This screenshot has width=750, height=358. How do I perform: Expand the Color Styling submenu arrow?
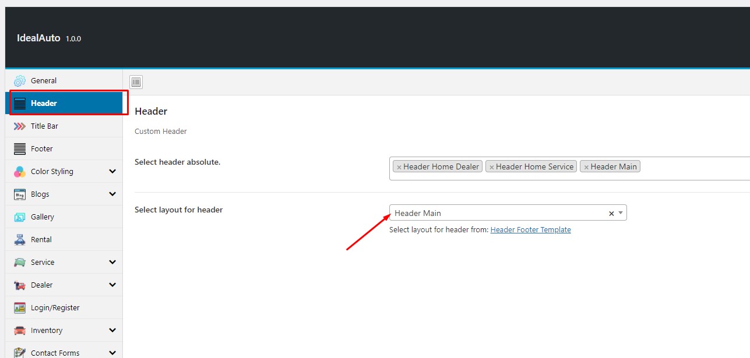click(112, 172)
